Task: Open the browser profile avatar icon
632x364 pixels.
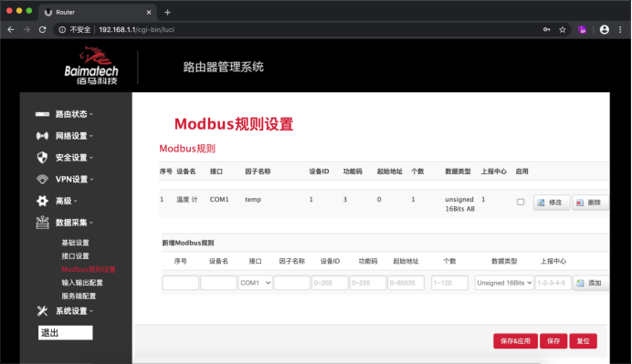Action: (x=605, y=29)
